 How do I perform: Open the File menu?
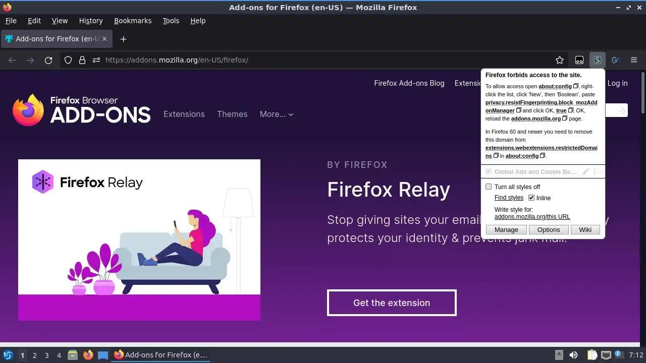coord(11,21)
